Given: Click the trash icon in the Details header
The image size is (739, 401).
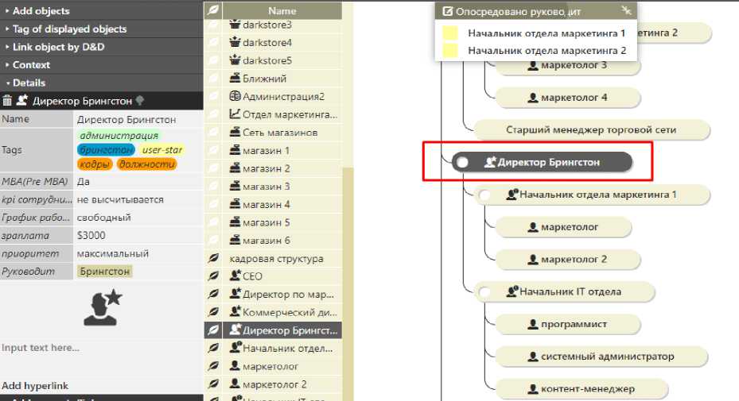Looking at the screenshot, I should (7, 101).
